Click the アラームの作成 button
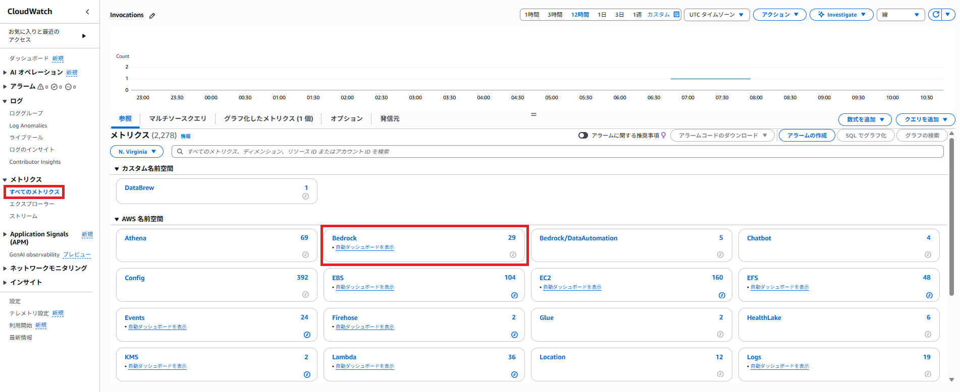 click(807, 136)
